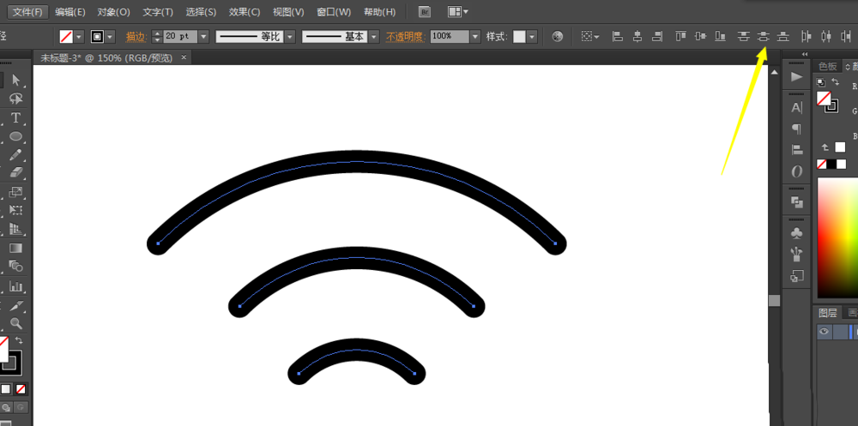Click vertical align top icon
The image size is (858, 426).
coord(680,37)
